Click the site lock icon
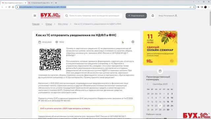Screen dimensions: 211x119 pyautogui.click(x=17, y=7)
